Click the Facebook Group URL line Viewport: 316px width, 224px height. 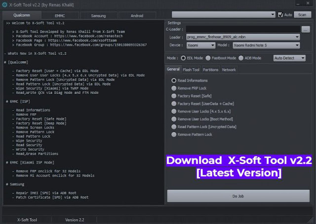(79, 45)
